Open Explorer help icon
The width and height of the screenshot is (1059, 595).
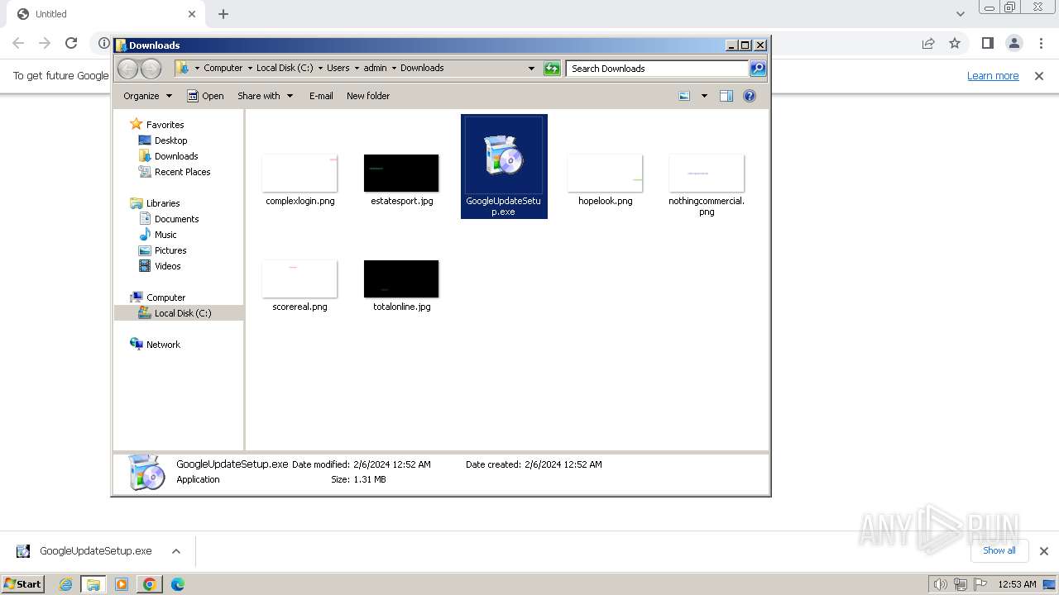(x=750, y=96)
